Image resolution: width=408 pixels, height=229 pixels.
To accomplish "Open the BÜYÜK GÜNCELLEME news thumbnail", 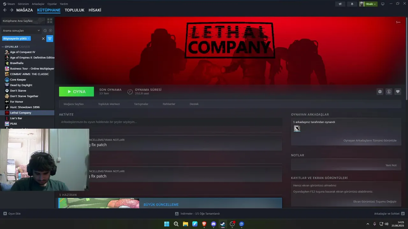I will tap(99, 203).
